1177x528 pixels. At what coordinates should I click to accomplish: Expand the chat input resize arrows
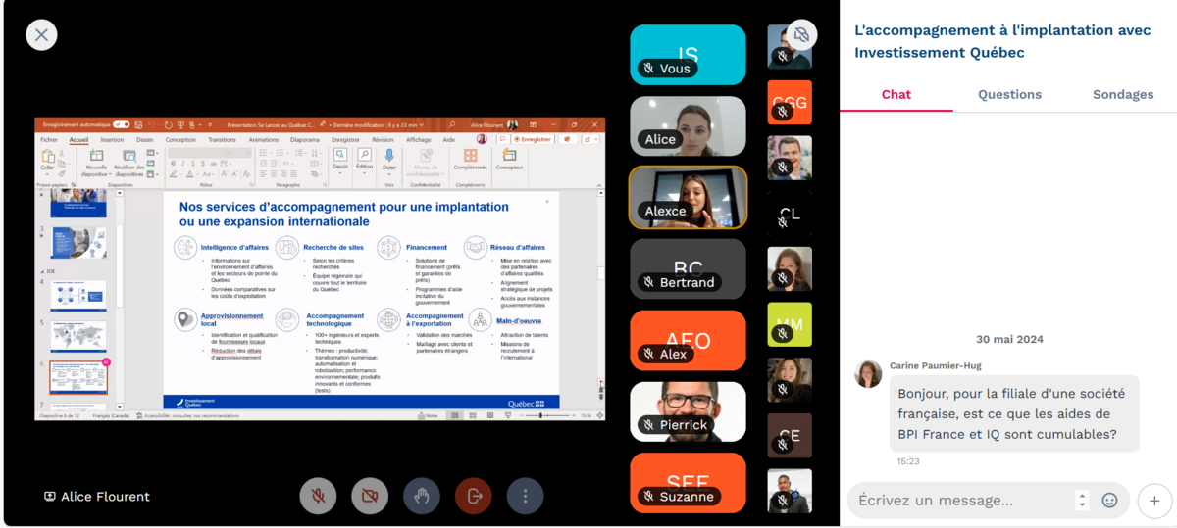pyautogui.click(x=1082, y=501)
